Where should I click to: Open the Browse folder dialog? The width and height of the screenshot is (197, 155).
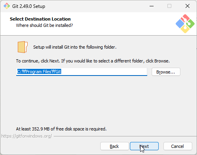166,72
